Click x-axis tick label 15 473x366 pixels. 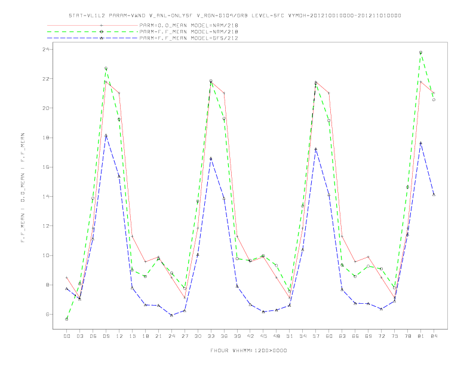pos(132,336)
